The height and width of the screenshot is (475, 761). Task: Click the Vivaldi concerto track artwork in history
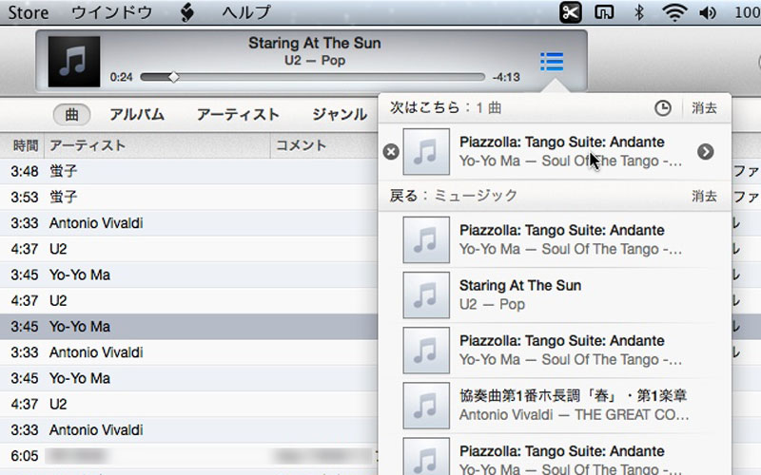[x=426, y=406]
